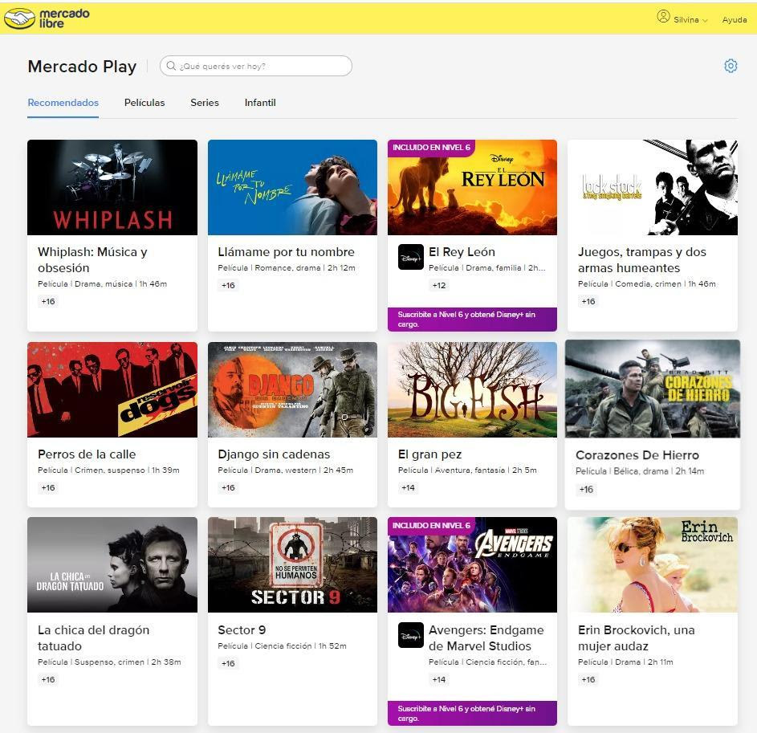Click 'Película | Bélica, drama | 2h 14m' text
757x733 pixels.
[x=640, y=470]
